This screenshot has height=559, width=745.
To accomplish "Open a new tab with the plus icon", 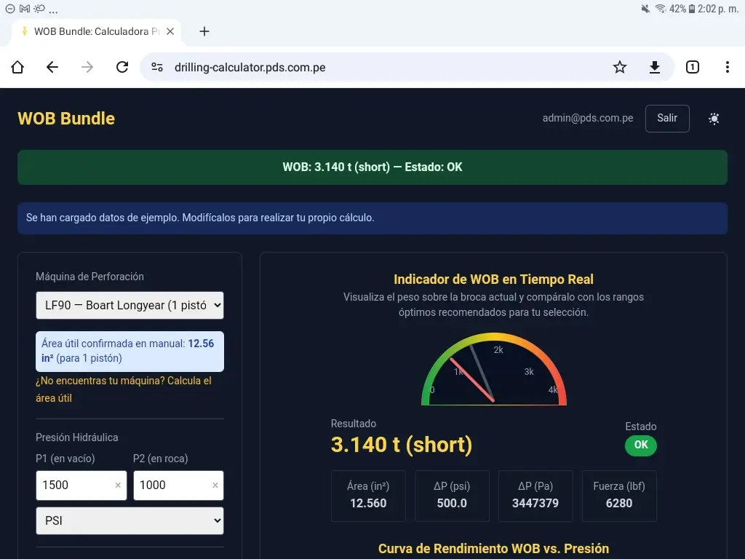I will [204, 31].
